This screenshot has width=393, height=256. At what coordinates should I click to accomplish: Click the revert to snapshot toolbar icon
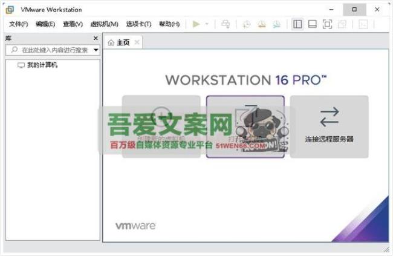tap(262, 24)
